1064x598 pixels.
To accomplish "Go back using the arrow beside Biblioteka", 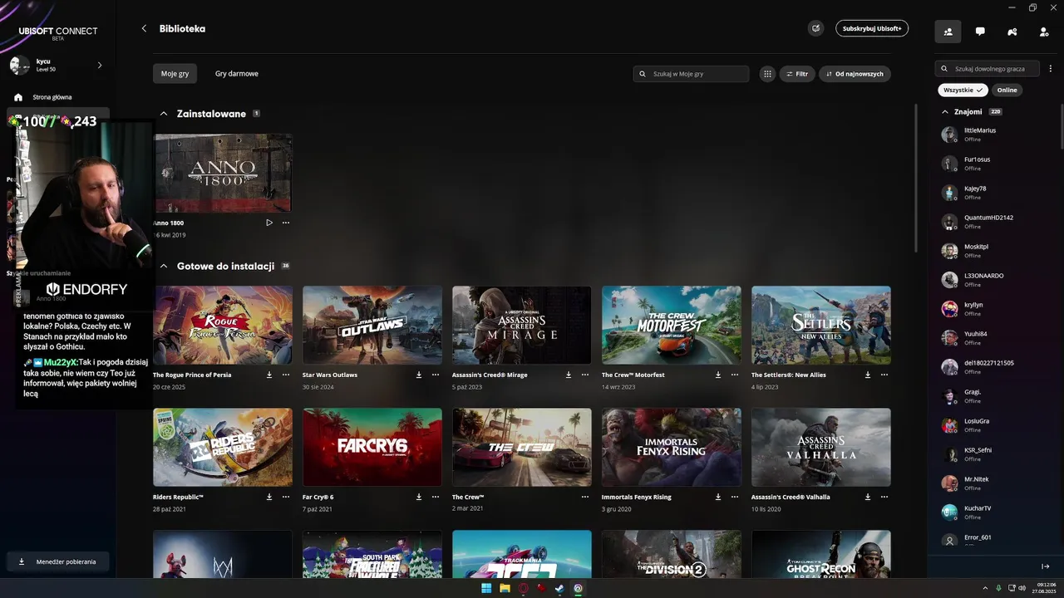I will click(x=144, y=28).
